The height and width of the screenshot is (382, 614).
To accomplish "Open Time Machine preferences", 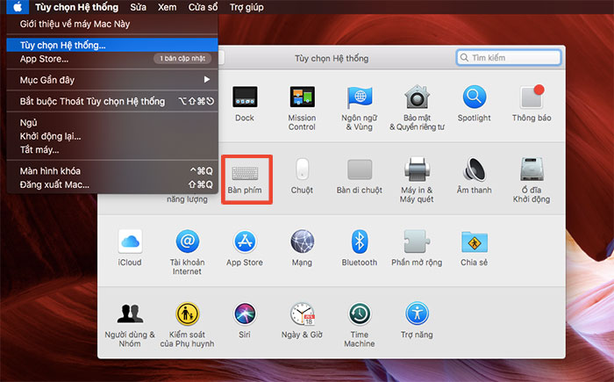I will [360, 325].
